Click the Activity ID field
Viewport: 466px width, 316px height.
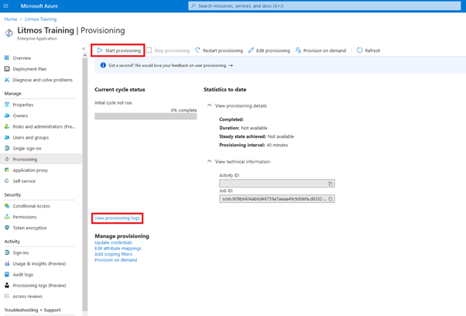point(277,184)
